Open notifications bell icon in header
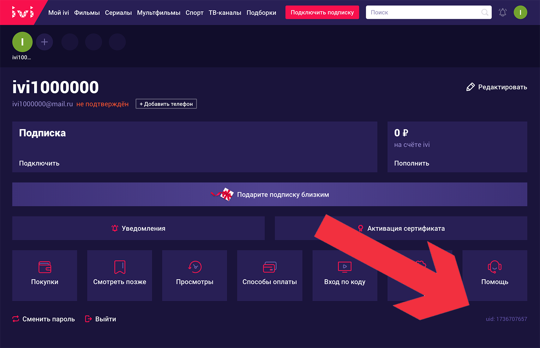This screenshot has width=540, height=348. click(x=503, y=13)
